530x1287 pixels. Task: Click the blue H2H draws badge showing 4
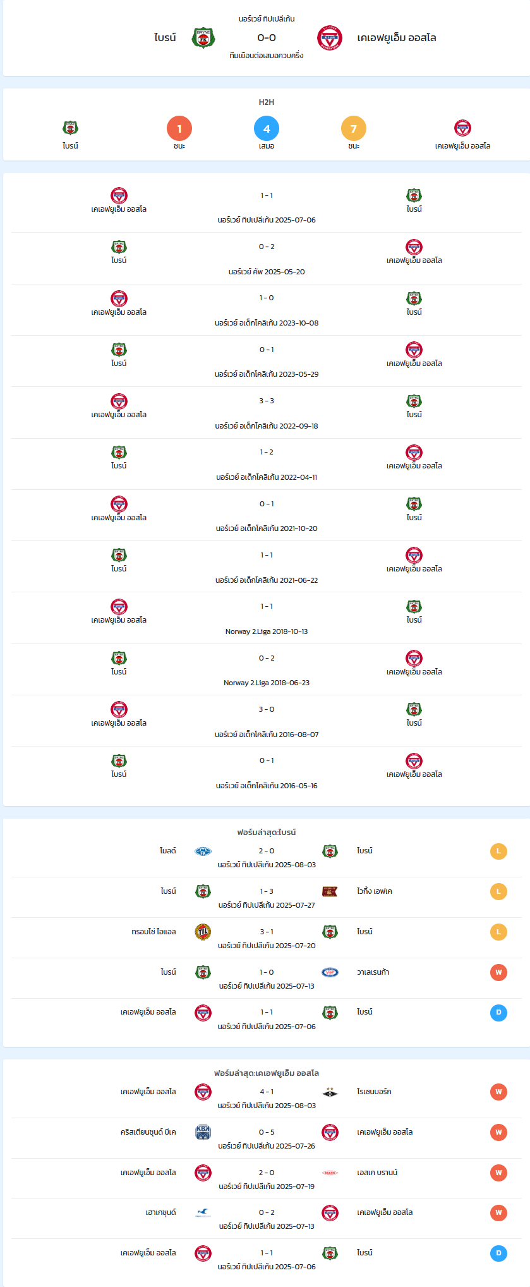267,128
